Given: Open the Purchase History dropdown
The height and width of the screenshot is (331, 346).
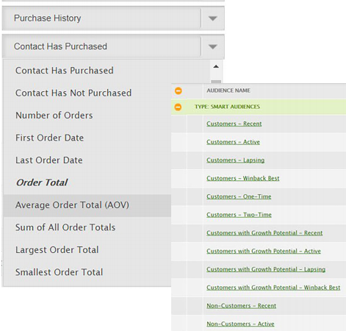Looking at the screenshot, I should 113,18.
